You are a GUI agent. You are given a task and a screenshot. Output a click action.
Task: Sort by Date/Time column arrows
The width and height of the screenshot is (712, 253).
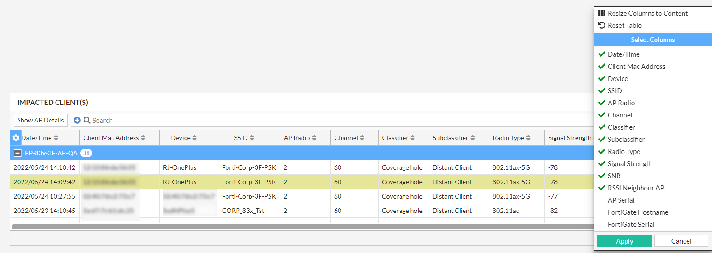point(56,138)
